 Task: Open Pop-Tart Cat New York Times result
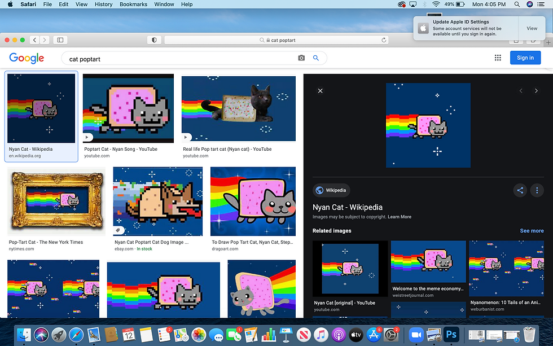(x=56, y=201)
